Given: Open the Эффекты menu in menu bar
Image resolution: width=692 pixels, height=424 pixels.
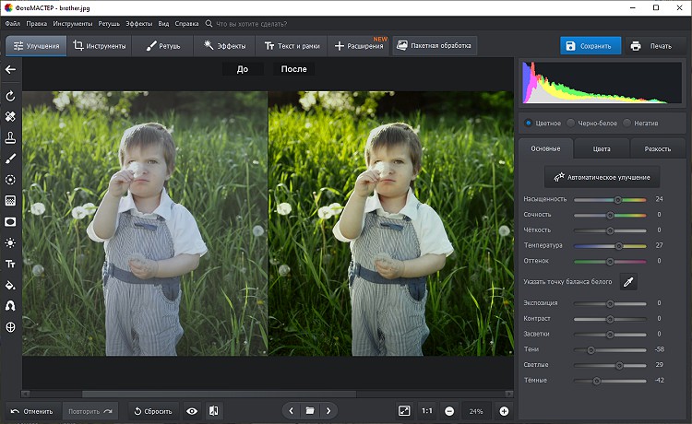Looking at the screenshot, I should [138, 21].
